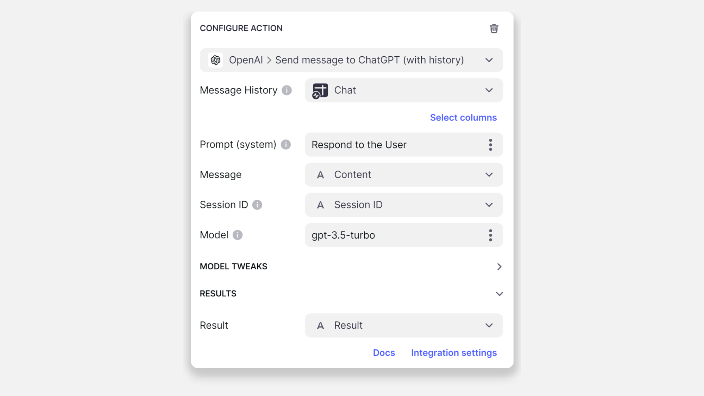Click the trash icon to delete action
The width and height of the screenshot is (704, 396).
(494, 29)
